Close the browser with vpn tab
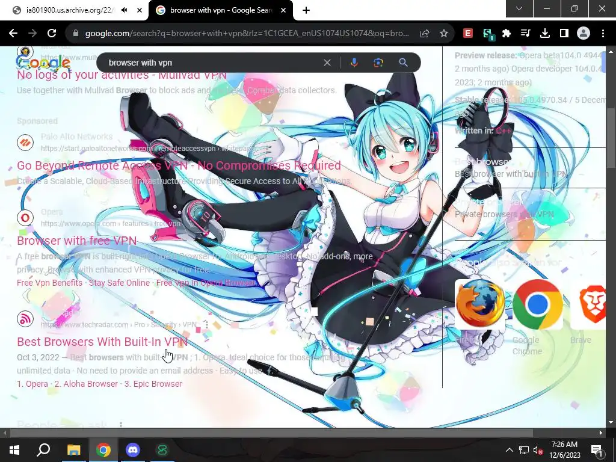 click(x=283, y=10)
